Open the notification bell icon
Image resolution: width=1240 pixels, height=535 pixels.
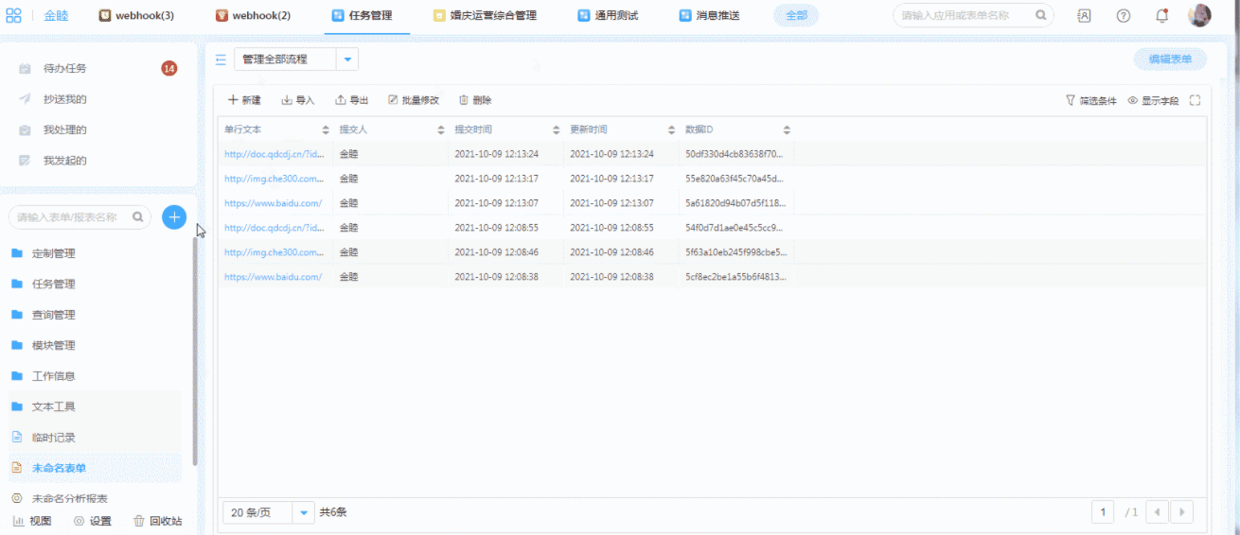coord(1161,16)
